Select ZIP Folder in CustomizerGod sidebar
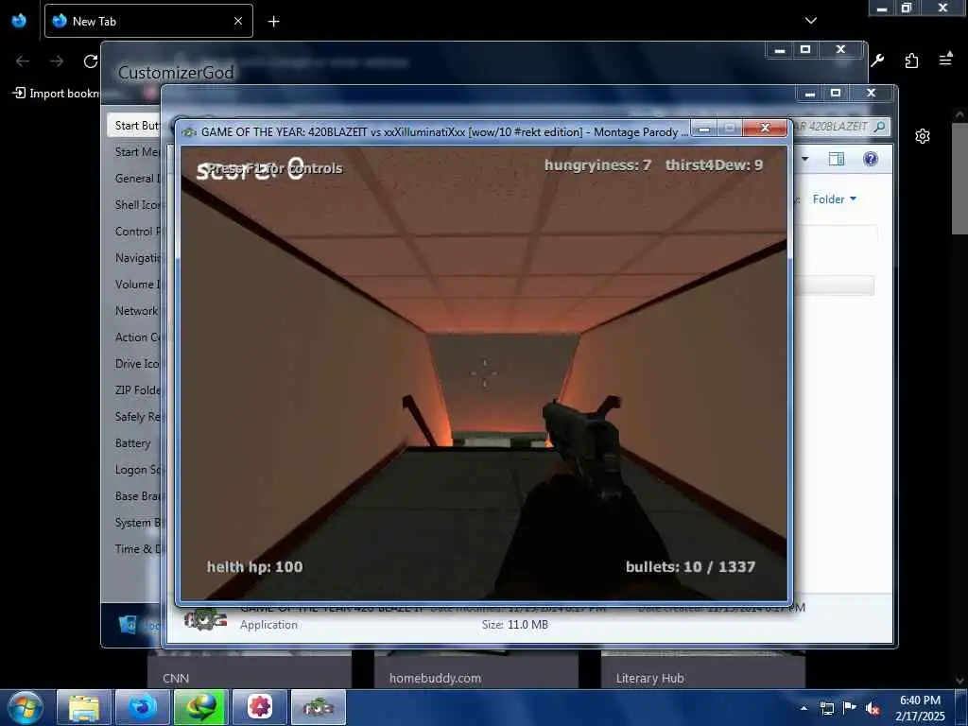 pos(137,390)
